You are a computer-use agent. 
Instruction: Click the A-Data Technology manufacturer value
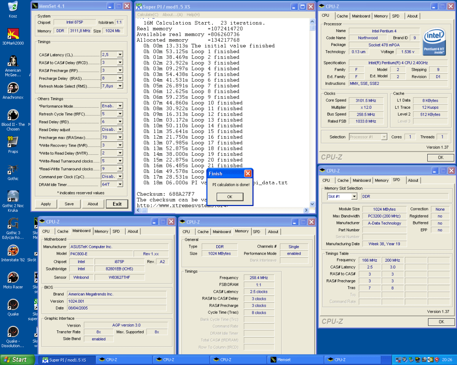(x=384, y=223)
